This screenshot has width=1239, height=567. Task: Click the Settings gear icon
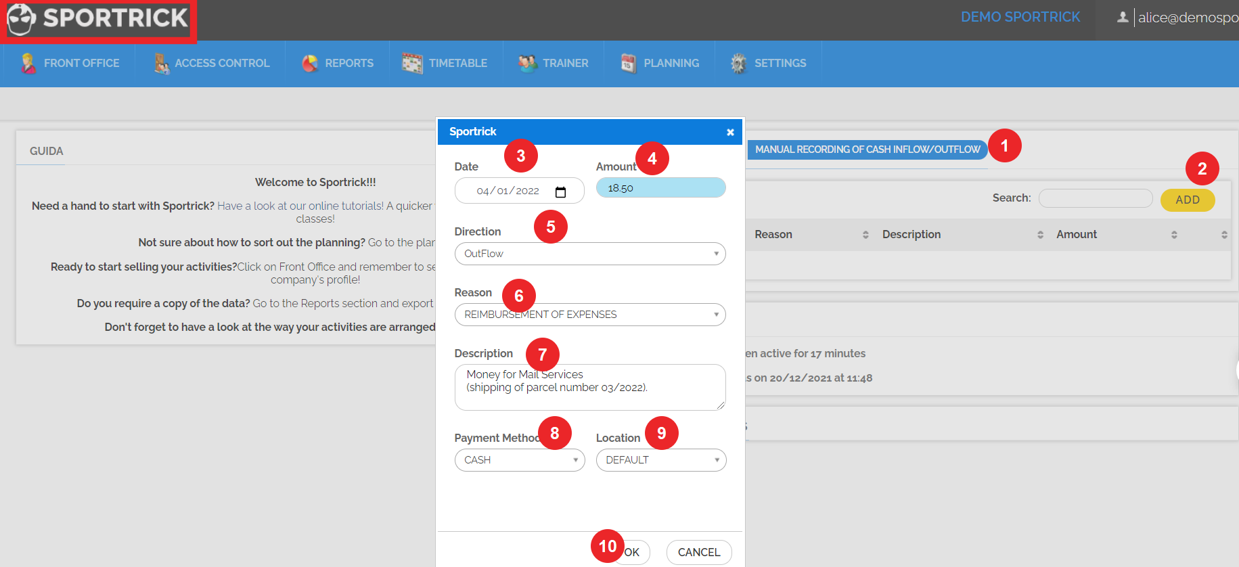tap(738, 63)
